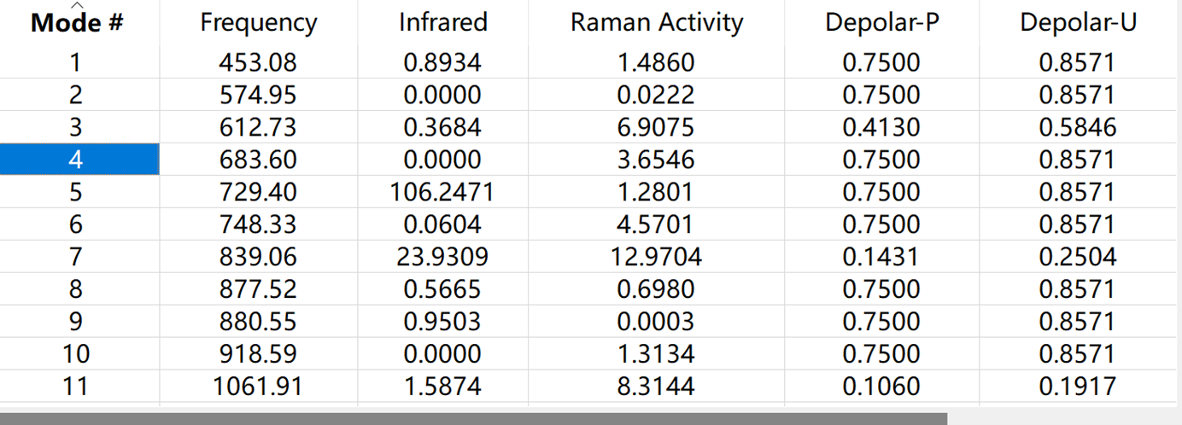
Task: Click the Raman Activity column header
Action: click(x=656, y=22)
